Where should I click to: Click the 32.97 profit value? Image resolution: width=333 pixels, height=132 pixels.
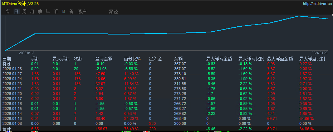[x=100, y=84]
